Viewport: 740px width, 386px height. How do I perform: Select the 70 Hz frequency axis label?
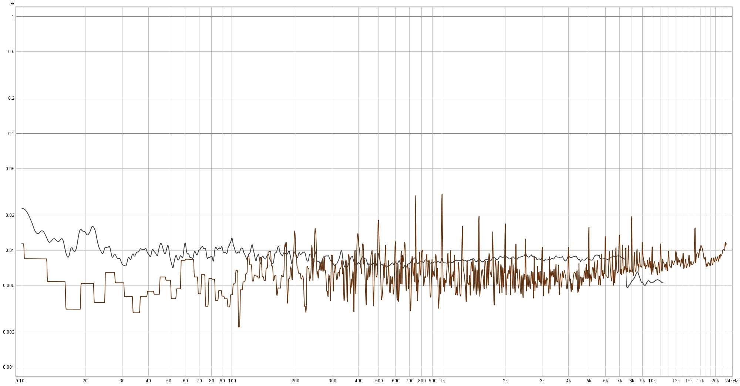click(x=199, y=381)
